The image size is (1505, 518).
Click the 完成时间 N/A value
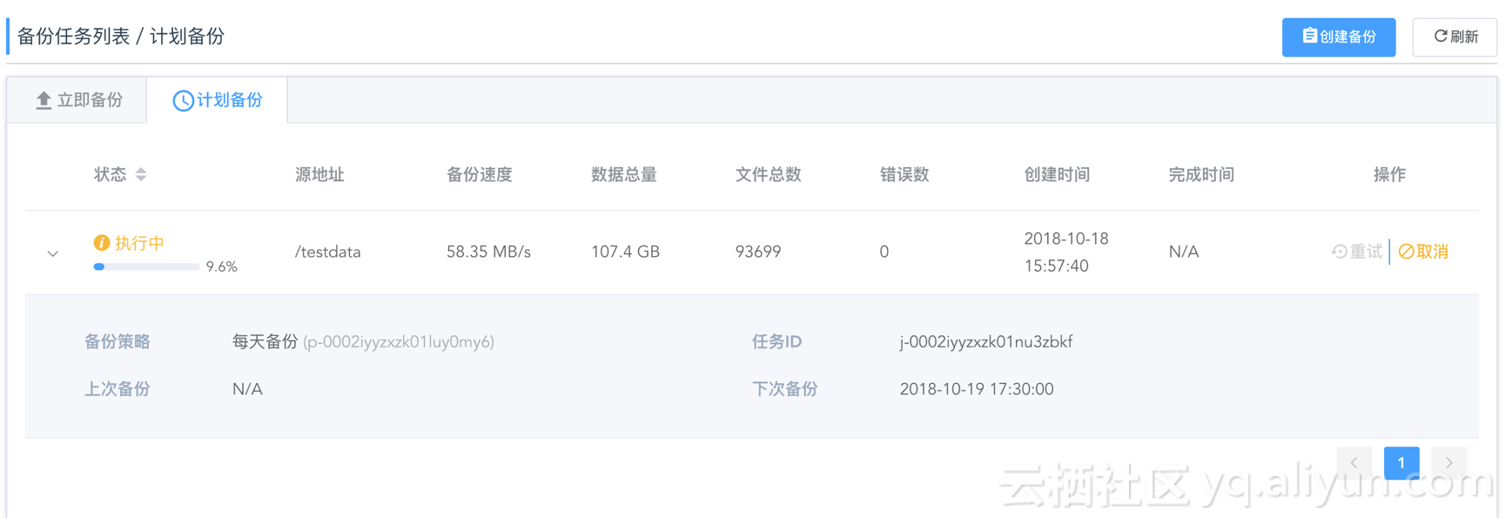[1184, 252]
